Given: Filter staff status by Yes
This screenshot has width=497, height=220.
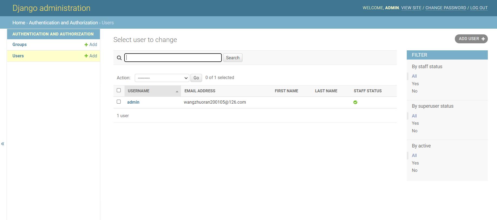Looking at the screenshot, I should 415,84.
